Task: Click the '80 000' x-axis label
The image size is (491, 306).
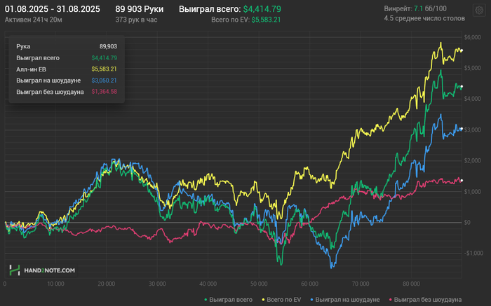Action: tap(411, 284)
